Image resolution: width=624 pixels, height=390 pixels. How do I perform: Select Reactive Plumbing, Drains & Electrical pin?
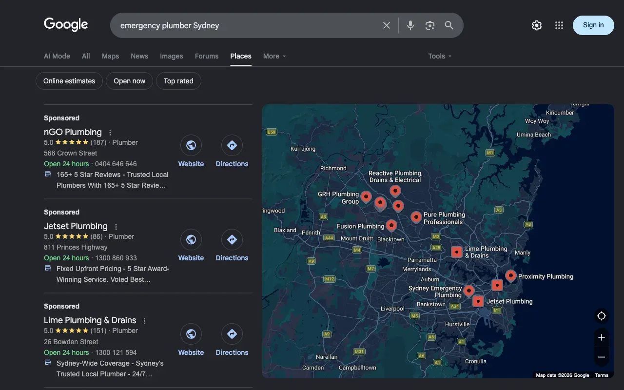pos(395,191)
